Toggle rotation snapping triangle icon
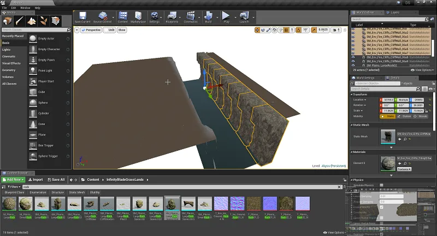The image size is (437, 236). click(x=298, y=30)
